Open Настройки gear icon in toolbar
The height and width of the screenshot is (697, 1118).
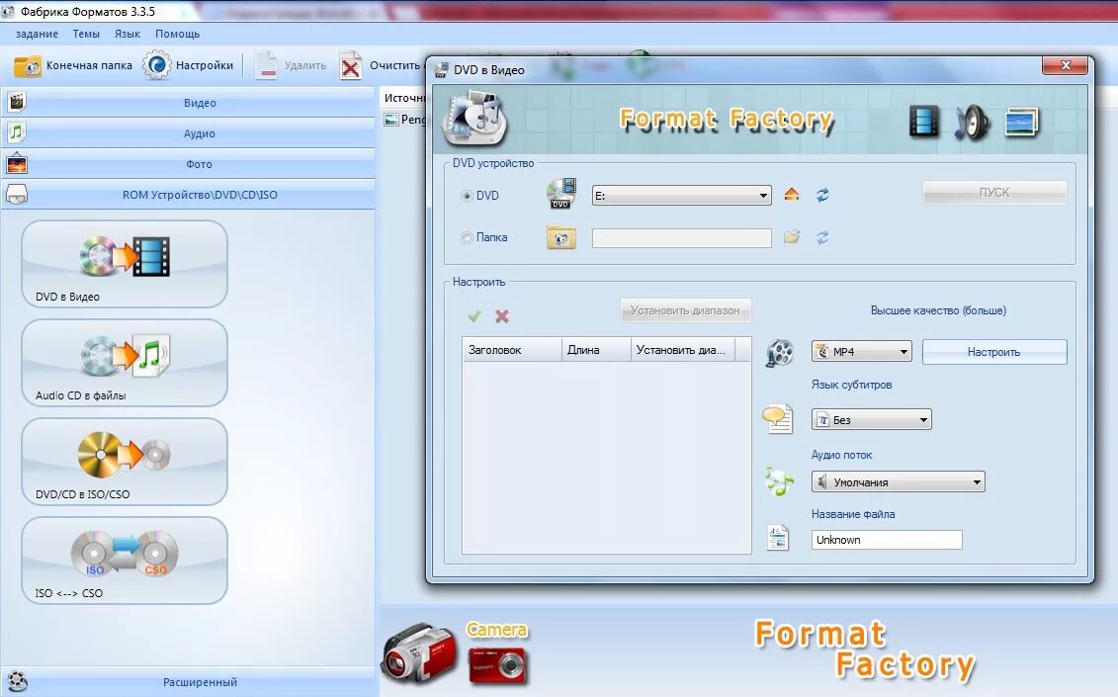[x=156, y=65]
